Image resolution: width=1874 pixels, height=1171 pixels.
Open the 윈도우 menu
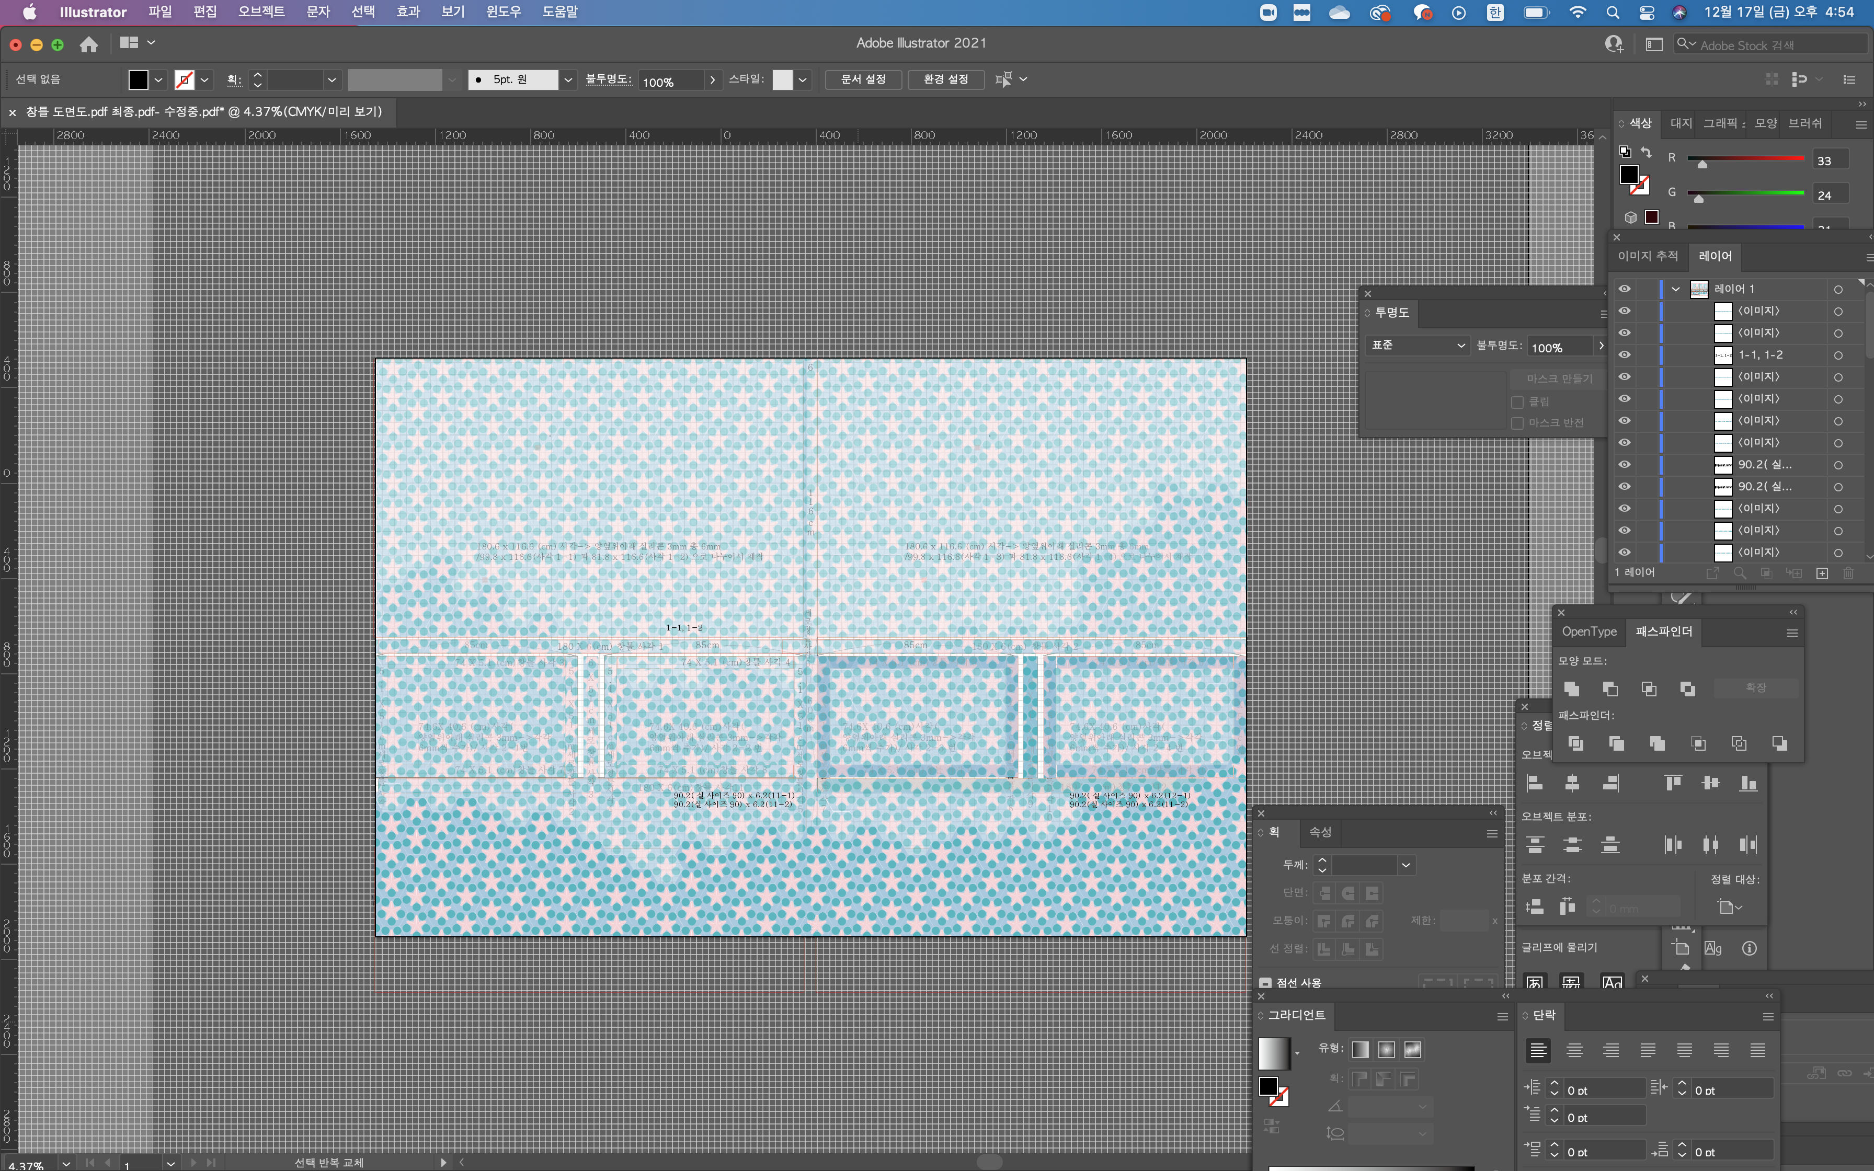tap(504, 12)
